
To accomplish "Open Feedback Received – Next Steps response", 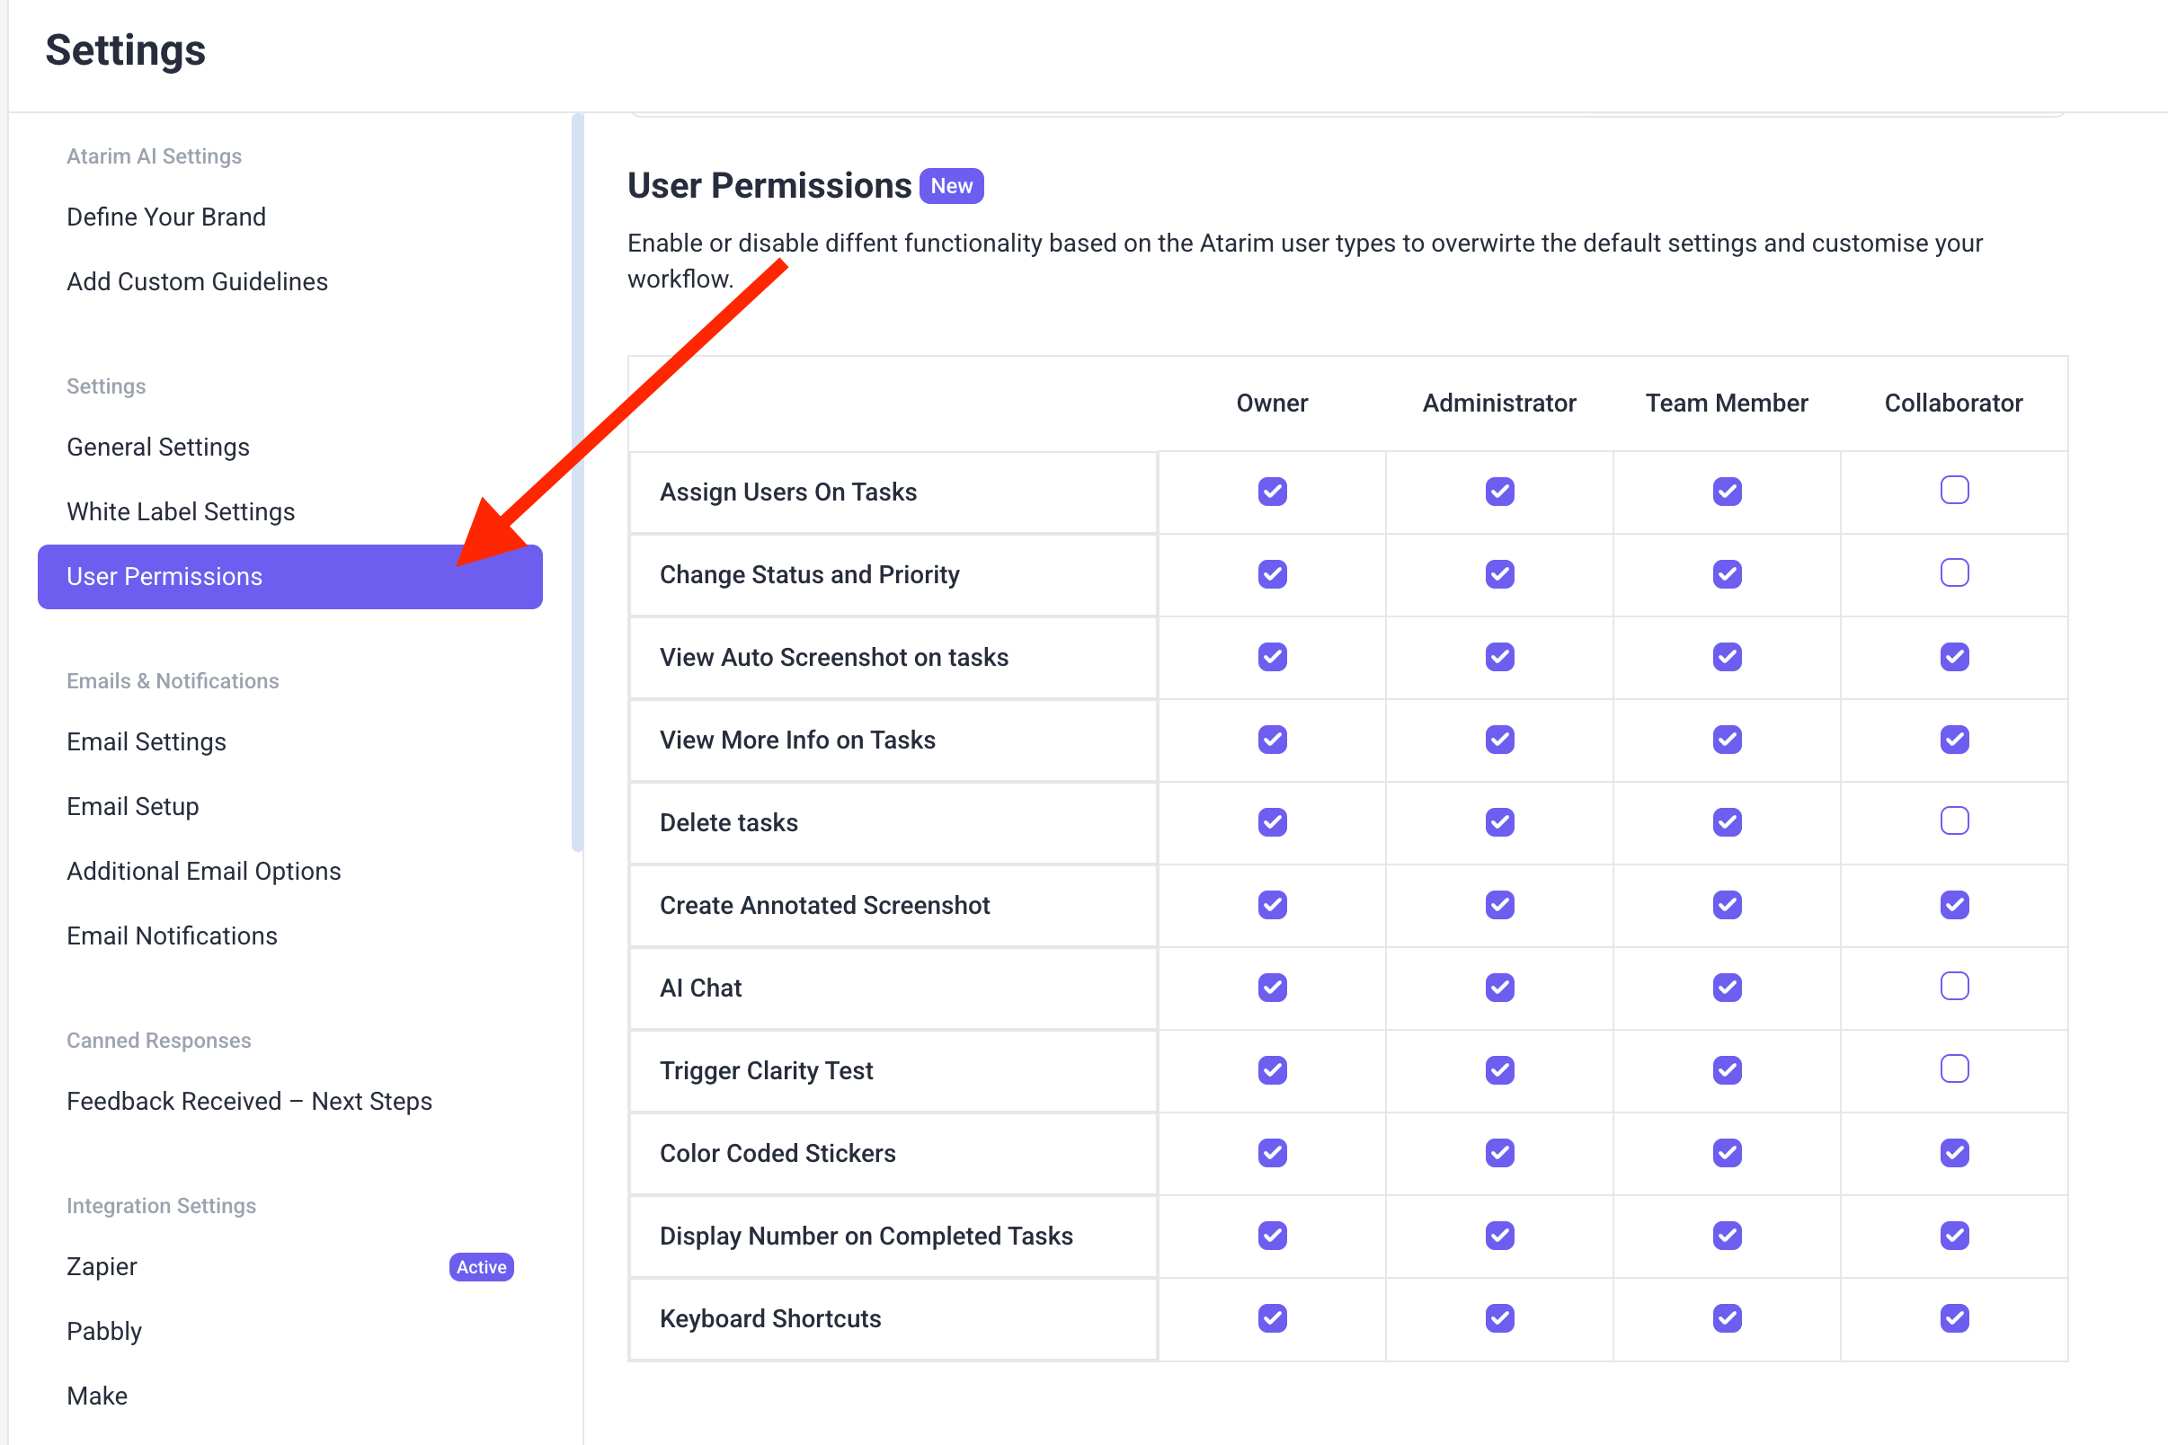I will (249, 1101).
